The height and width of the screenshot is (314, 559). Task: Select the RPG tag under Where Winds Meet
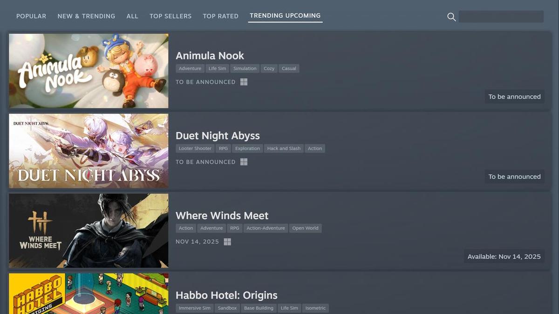click(234, 228)
